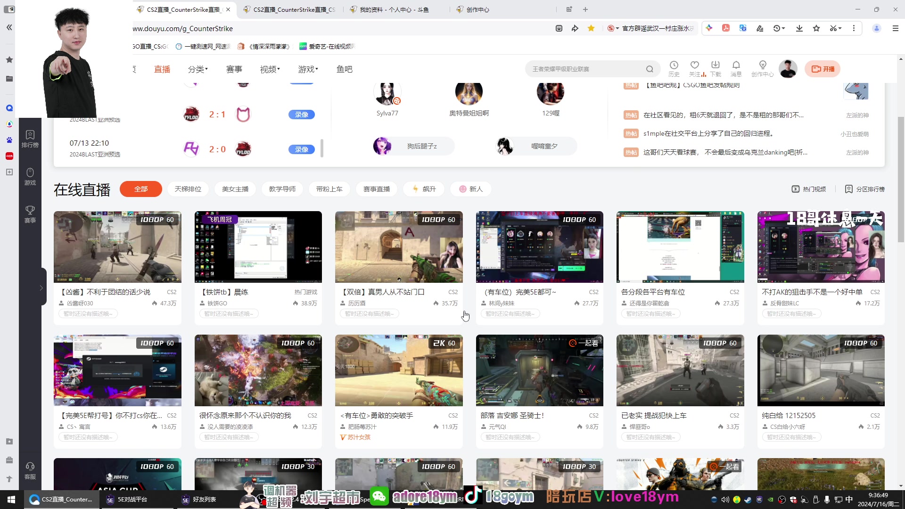This screenshot has height=509, width=905.
Task: Click 录像 button for 2:1 match
Action: click(x=302, y=115)
